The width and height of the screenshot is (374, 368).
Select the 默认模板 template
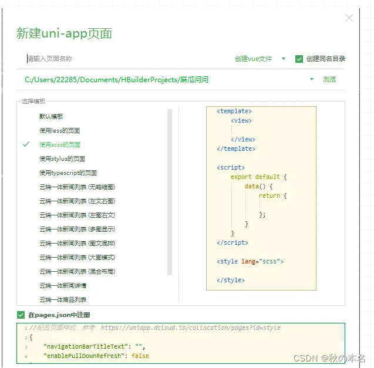click(51, 116)
